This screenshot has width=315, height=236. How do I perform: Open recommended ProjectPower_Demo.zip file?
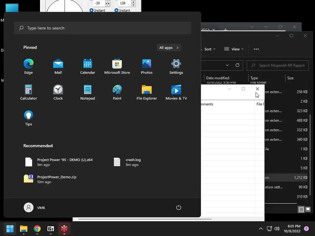[51, 179]
